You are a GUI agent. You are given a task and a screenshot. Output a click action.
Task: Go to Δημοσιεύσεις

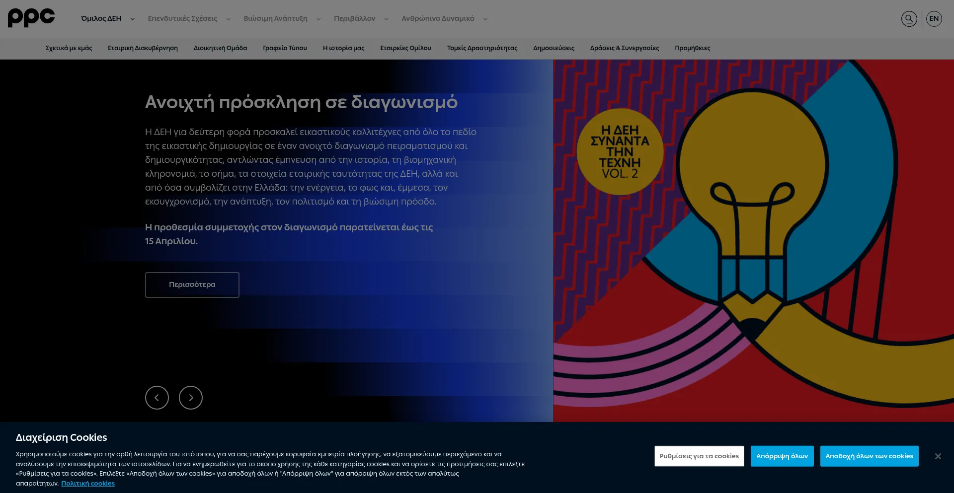click(x=554, y=48)
